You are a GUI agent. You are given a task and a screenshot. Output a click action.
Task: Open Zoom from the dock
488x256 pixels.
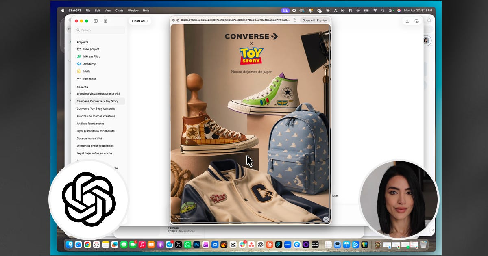288,245
